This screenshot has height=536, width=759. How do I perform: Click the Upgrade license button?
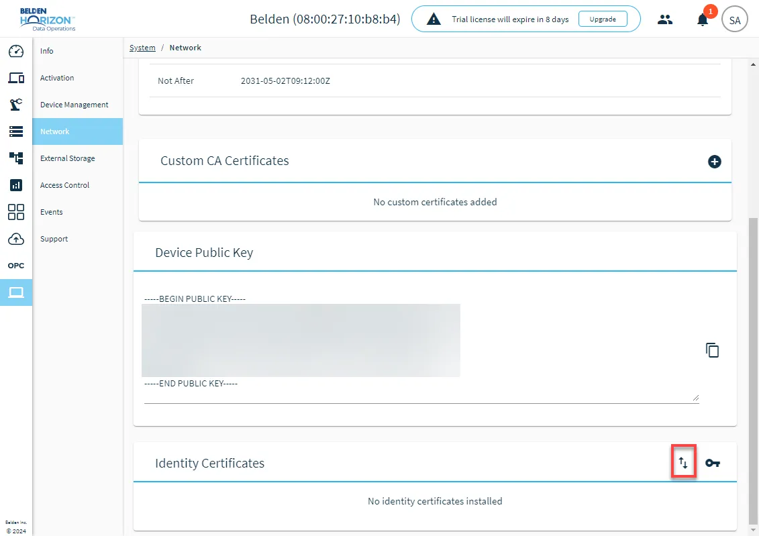tap(603, 19)
